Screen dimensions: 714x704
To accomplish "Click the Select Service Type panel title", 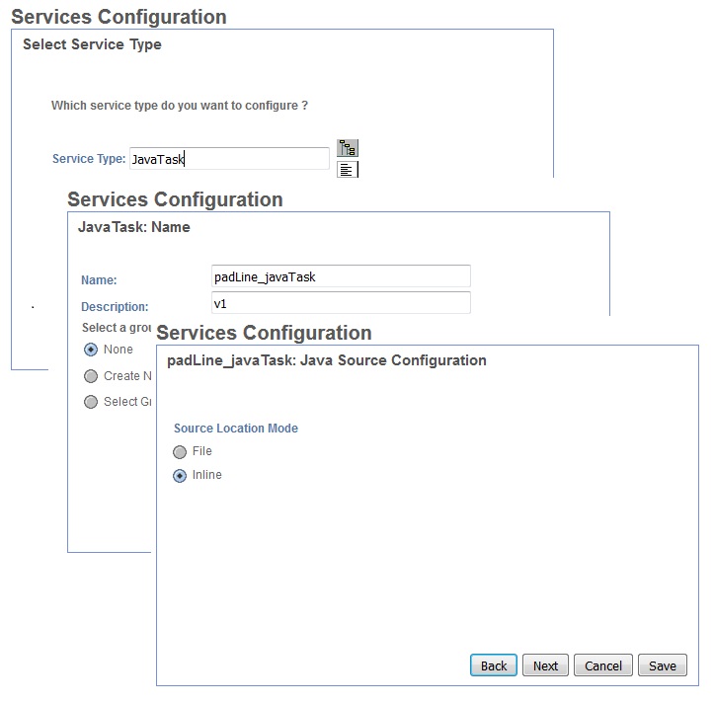I will [92, 44].
